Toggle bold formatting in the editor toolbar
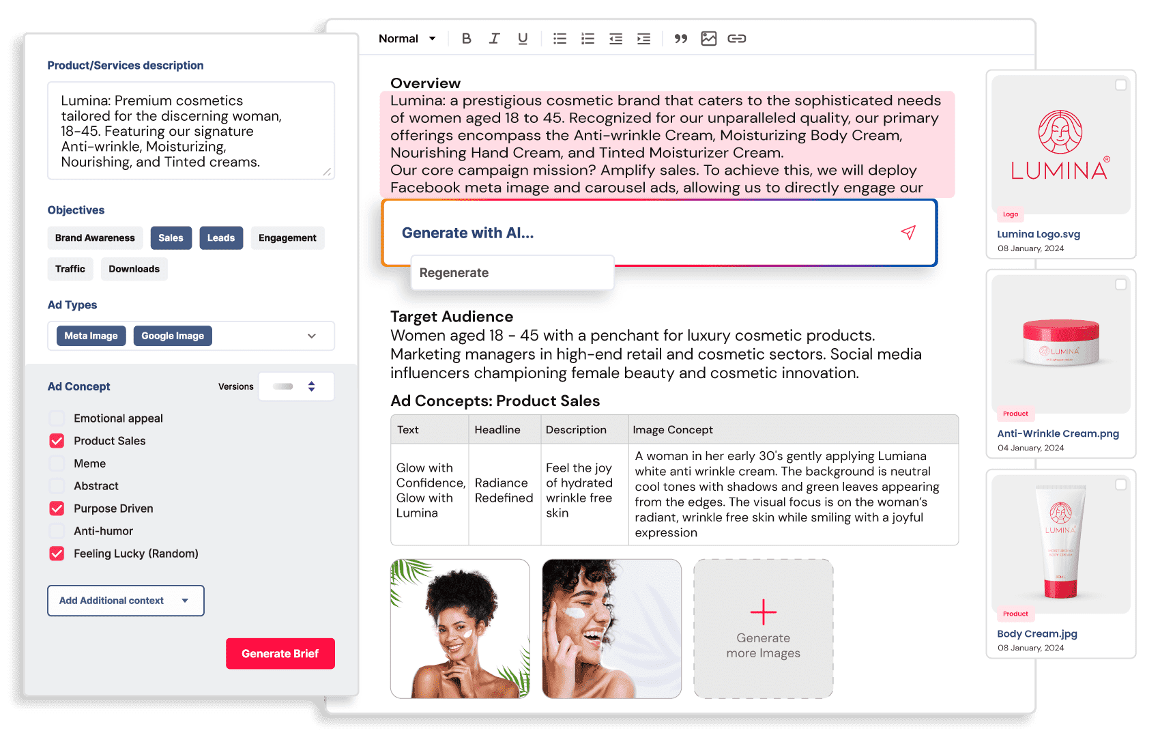 [467, 38]
